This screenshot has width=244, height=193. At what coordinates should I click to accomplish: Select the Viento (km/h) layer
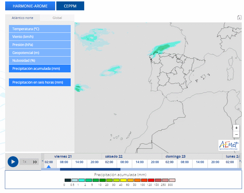40,37
